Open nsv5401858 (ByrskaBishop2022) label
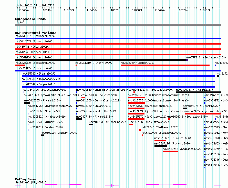Viewport: 228px width, 188px height. (98, 100)
